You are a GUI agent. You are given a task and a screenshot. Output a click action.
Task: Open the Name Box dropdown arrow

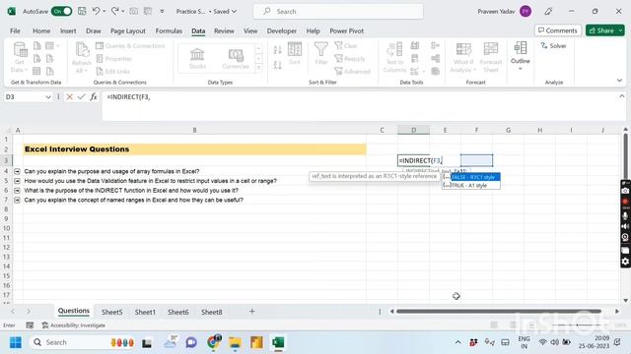click(x=48, y=97)
